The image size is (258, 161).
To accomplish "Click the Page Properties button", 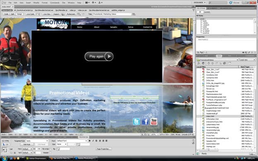I will [104, 149].
